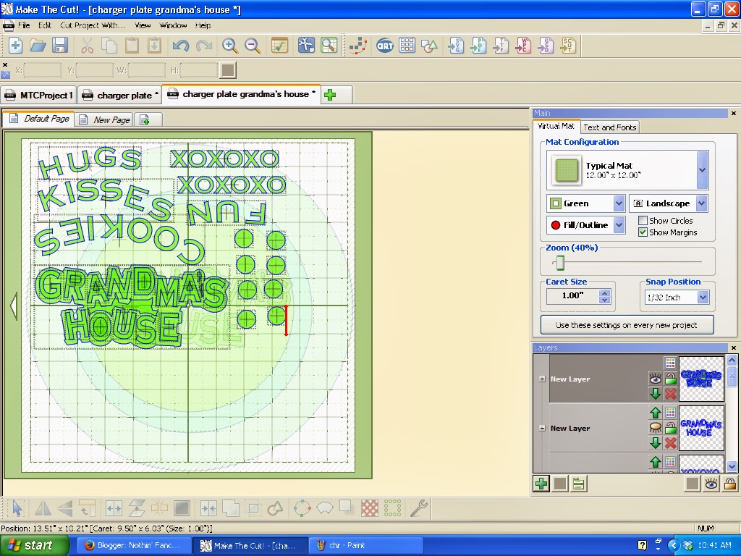Switch to MTCProject1 tab
The height and width of the screenshot is (556, 741).
[x=39, y=95]
